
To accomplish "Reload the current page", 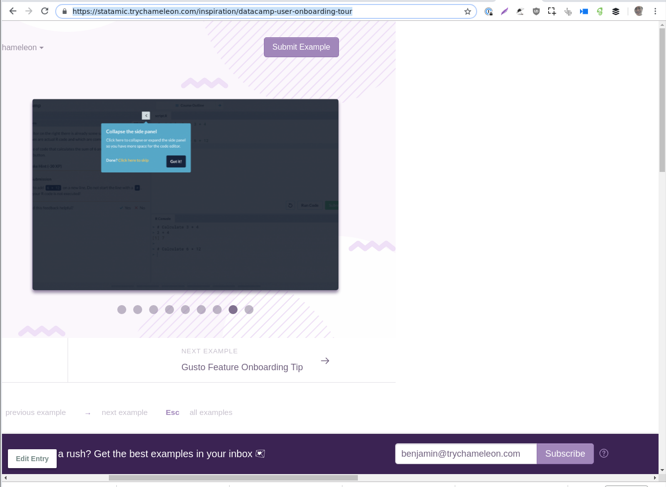I will [45, 11].
